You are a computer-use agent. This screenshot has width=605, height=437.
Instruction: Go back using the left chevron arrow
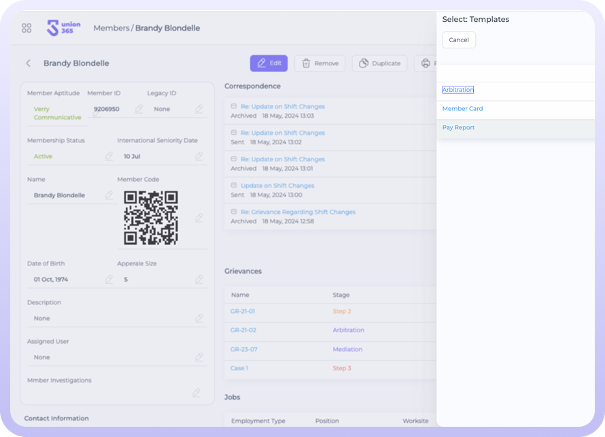(x=29, y=63)
